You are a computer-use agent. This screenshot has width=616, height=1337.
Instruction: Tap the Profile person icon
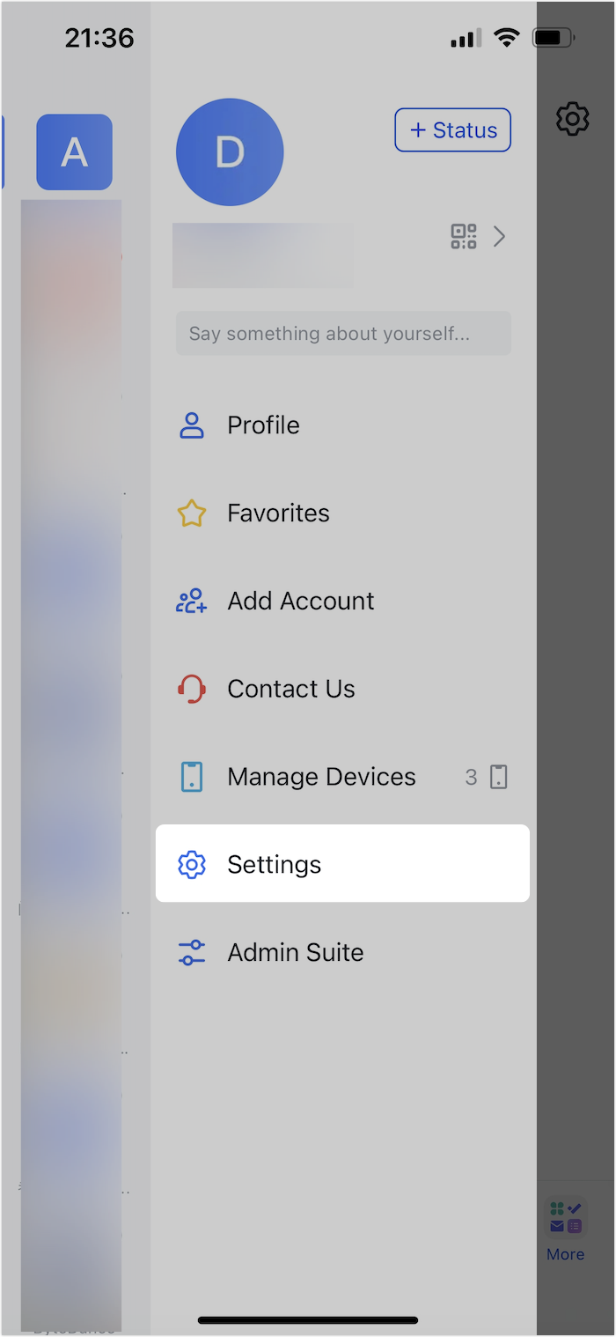click(192, 425)
